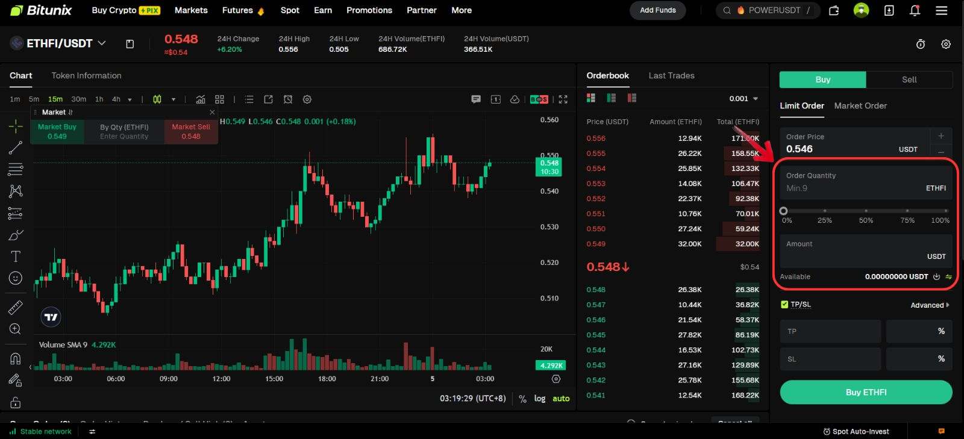Select the 1h timeframe

tap(99, 99)
